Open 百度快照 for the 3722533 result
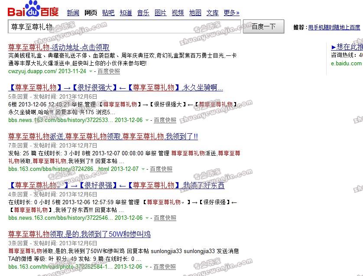This screenshot has width=363, height=276. pyautogui.click(x=165, y=120)
